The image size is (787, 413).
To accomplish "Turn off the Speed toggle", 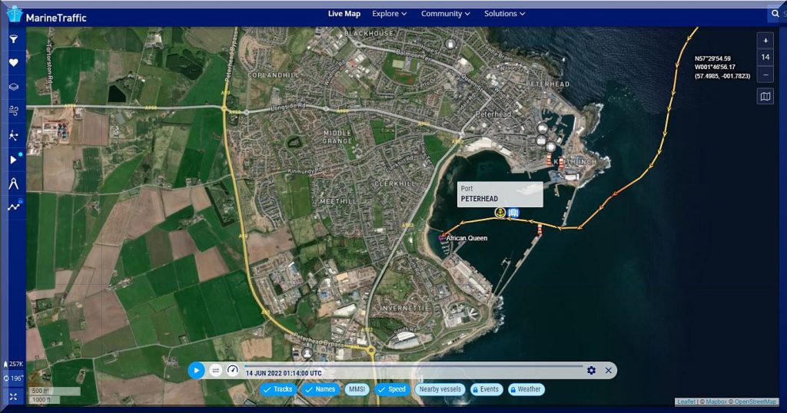I will [391, 389].
